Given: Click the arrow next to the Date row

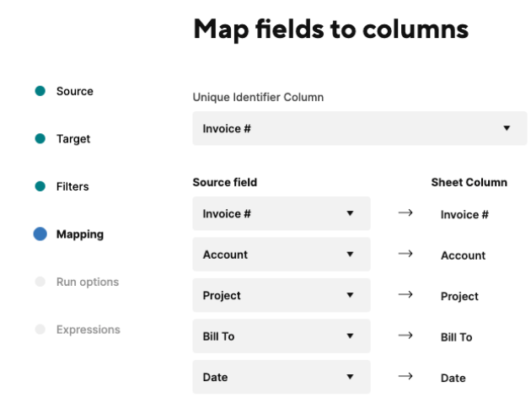Looking at the screenshot, I should pyautogui.click(x=405, y=377).
